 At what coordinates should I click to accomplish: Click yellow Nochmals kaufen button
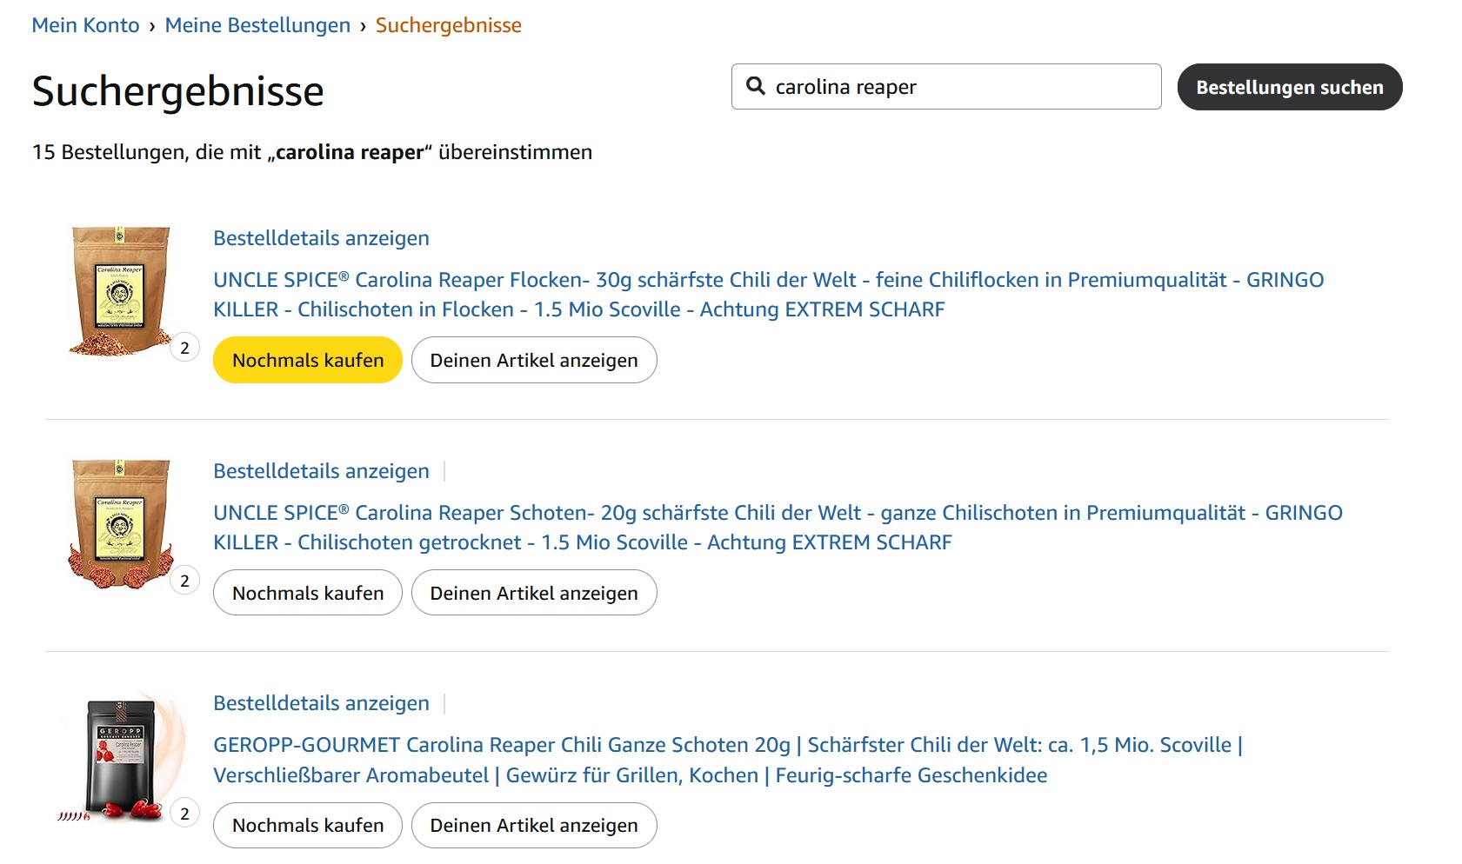(x=308, y=360)
